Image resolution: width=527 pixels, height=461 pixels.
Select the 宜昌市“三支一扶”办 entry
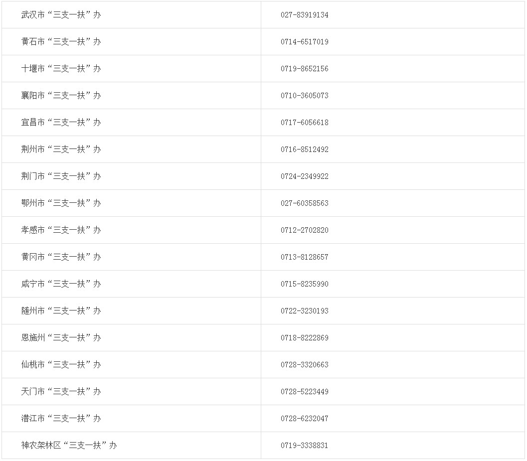point(61,122)
